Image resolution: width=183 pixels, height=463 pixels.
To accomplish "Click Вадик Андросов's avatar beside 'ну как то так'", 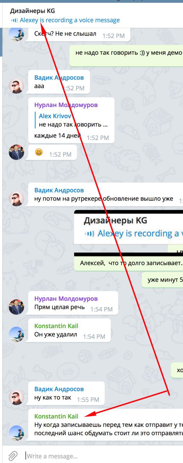I will (16, 398).
